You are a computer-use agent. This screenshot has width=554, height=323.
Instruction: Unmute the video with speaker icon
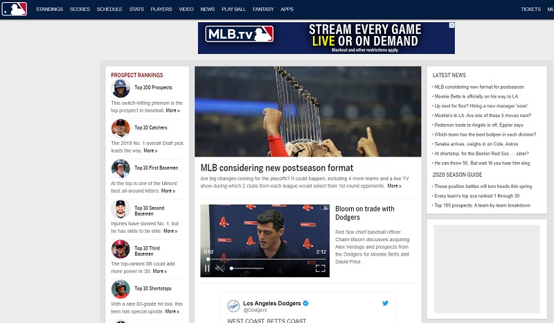click(220, 268)
